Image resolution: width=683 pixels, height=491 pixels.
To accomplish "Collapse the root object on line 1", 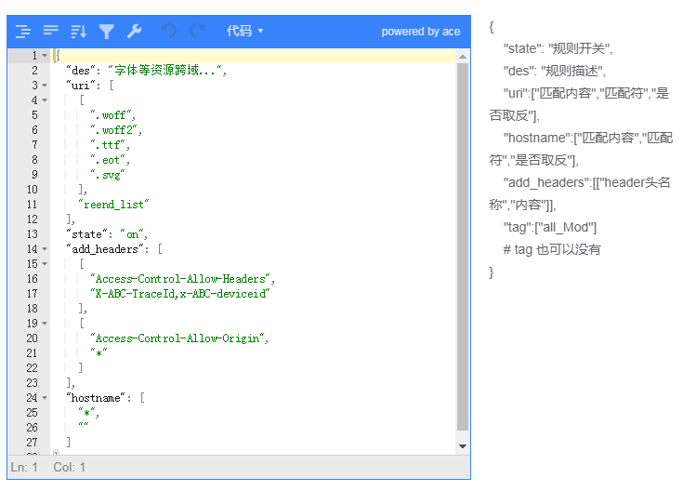I will (45, 56).
